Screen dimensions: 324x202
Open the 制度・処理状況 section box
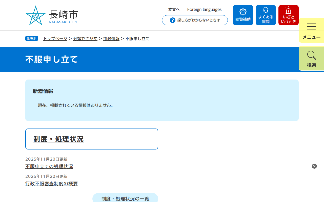pos(58,139)
